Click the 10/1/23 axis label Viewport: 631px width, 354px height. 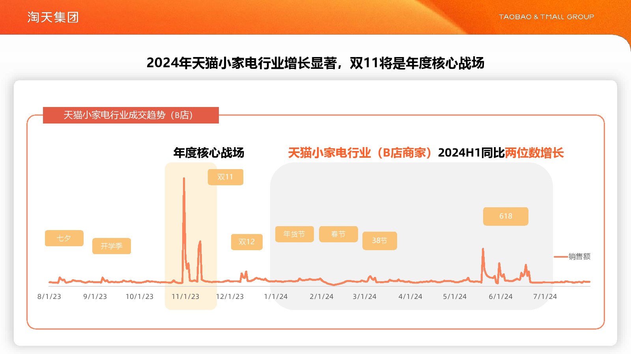(140, 297)
